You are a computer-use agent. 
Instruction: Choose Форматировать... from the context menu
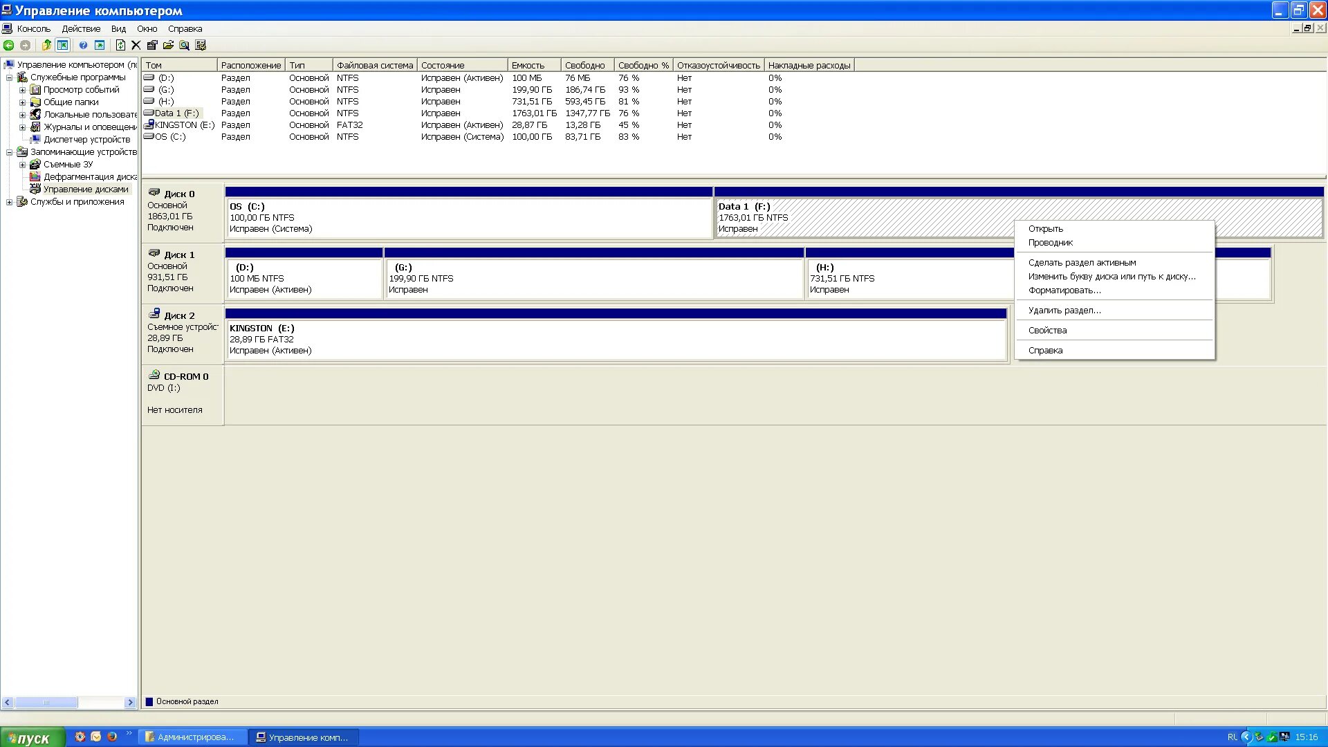click(x=1064, y=290)
